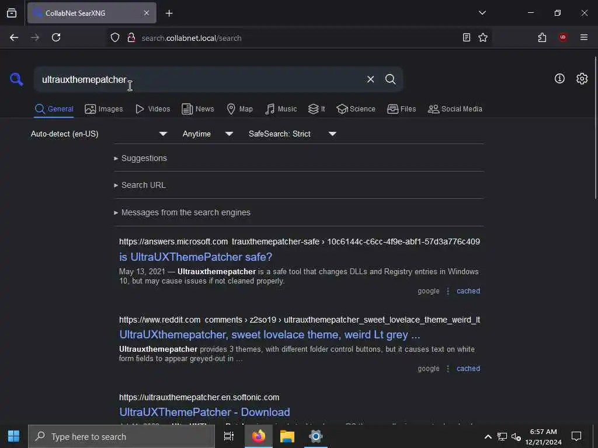Open the notification center icon
Viewport: 598px width, 448px height.
[576, 436]
